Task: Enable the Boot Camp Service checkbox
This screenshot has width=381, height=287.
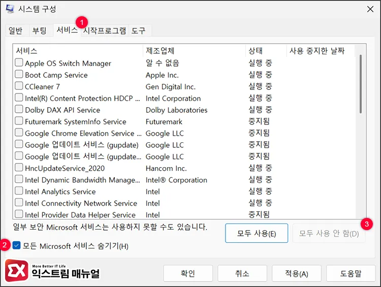Action: pos(19,74)
